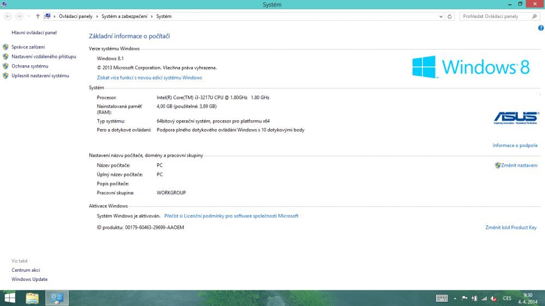545x306 pixels.
Task: Click the Forward navigation arrow
Action: point(19,16)
